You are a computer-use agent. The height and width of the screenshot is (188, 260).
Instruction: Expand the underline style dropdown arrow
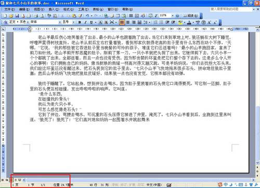point(96,22)
